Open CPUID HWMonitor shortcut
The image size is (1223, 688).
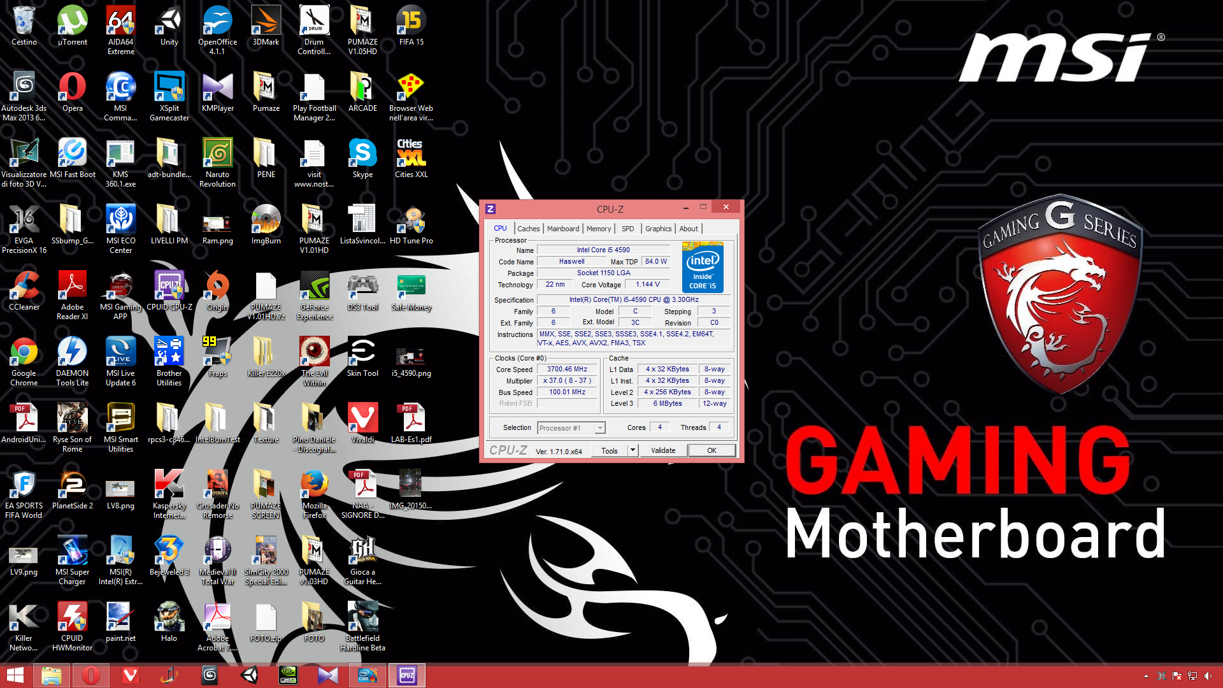pyautogui.click(x=72, y=626)
